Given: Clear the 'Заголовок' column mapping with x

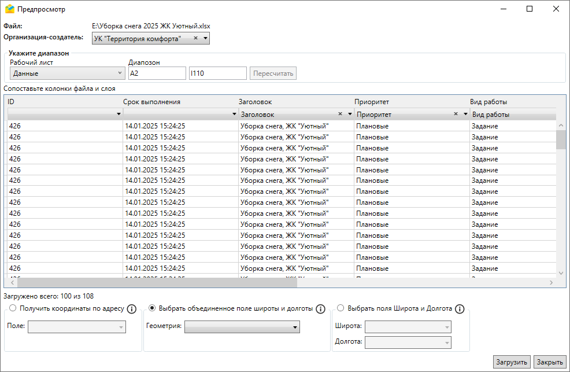Looking at the screenshot, I should click(x=340, y=114).
